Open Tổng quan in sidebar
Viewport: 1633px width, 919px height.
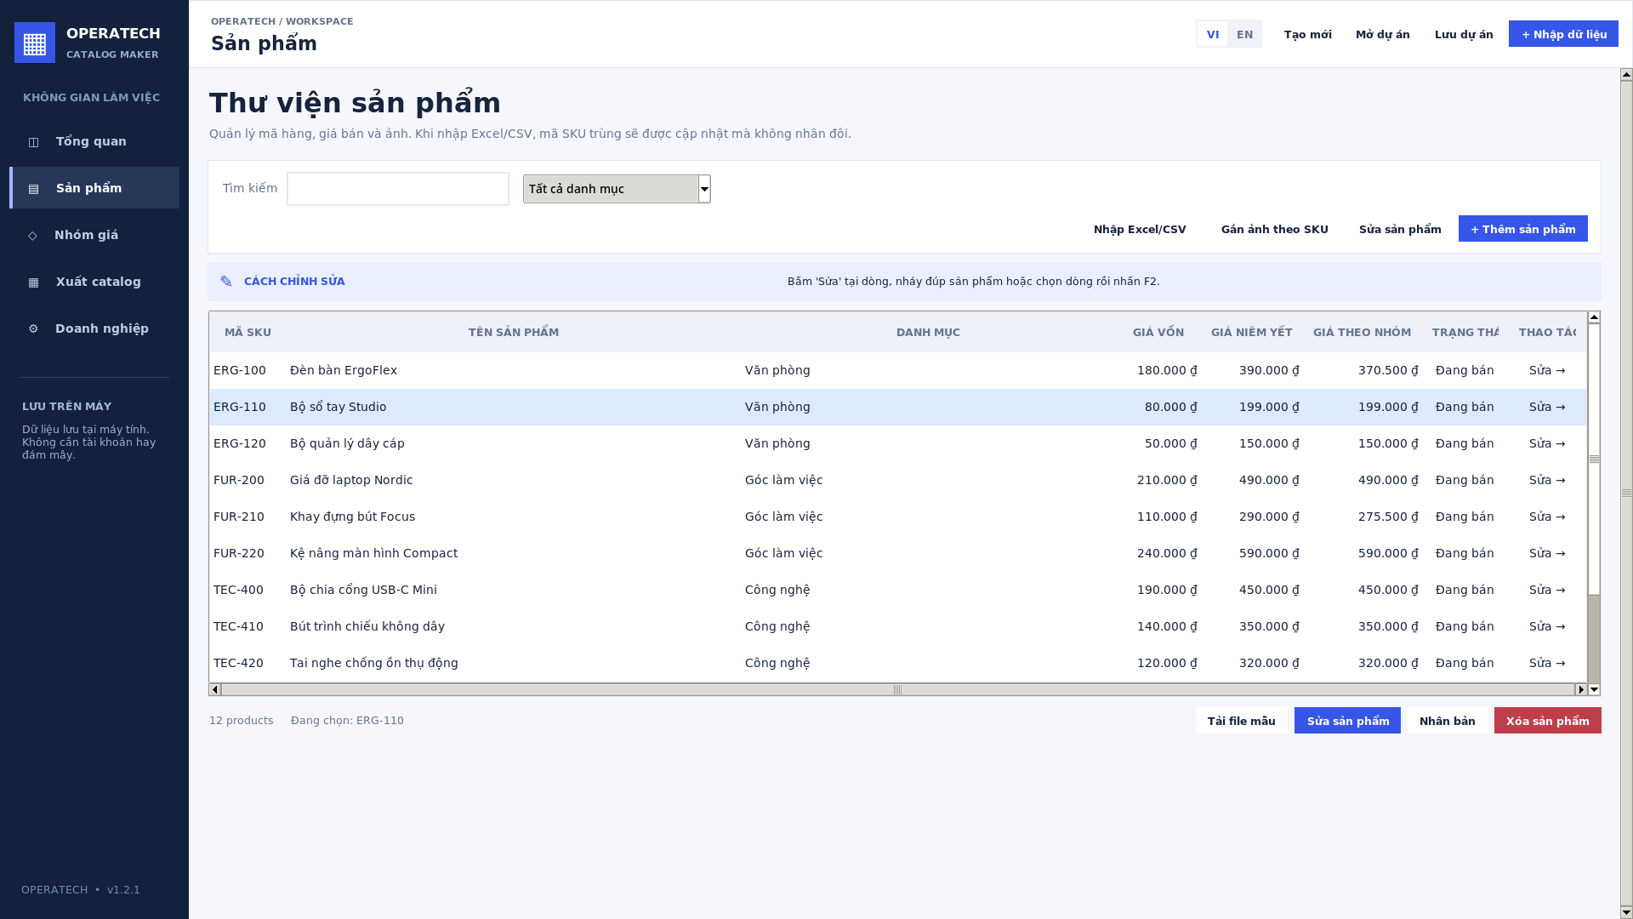[94, 141]
